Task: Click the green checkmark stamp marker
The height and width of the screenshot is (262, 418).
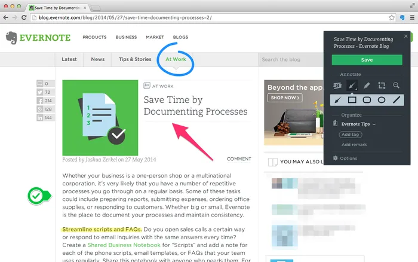Action: [39, 196]
